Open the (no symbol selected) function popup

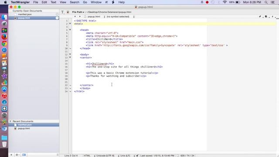click(120, 17)
